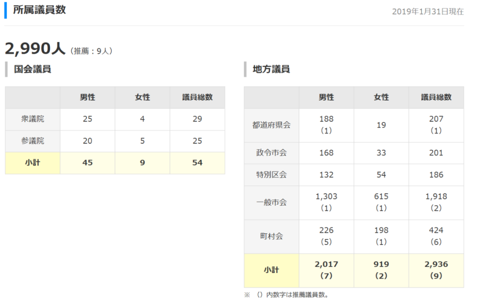Select the 特別区会 row label
Viewport: 480px width, 303px height.
point(271,175)
